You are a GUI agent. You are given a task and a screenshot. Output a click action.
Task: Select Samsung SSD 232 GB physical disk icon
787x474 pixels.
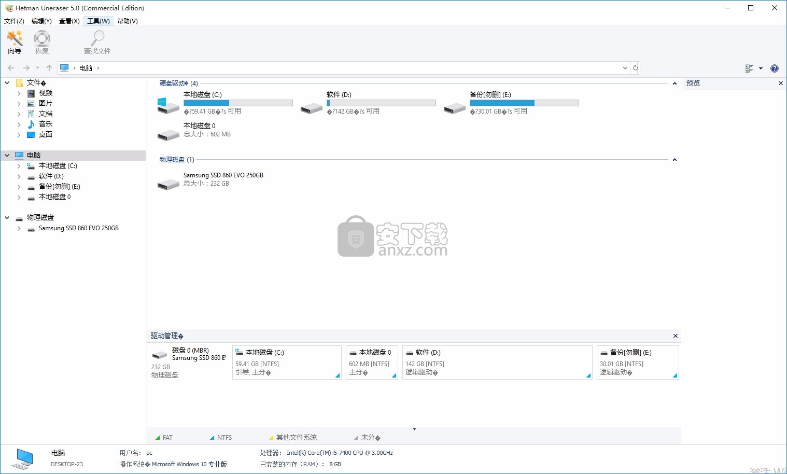(168, 184)
